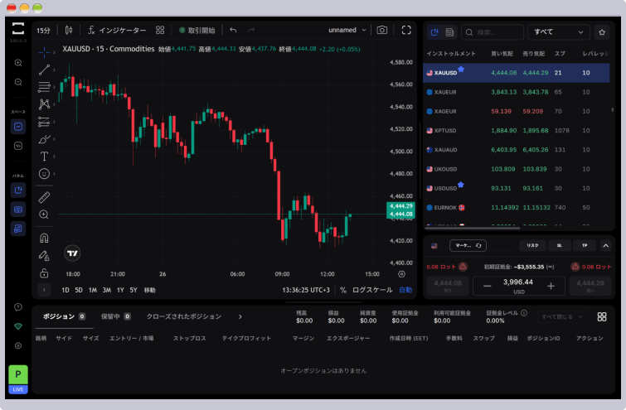Toggle ログスケール log scale

[372, 290]
